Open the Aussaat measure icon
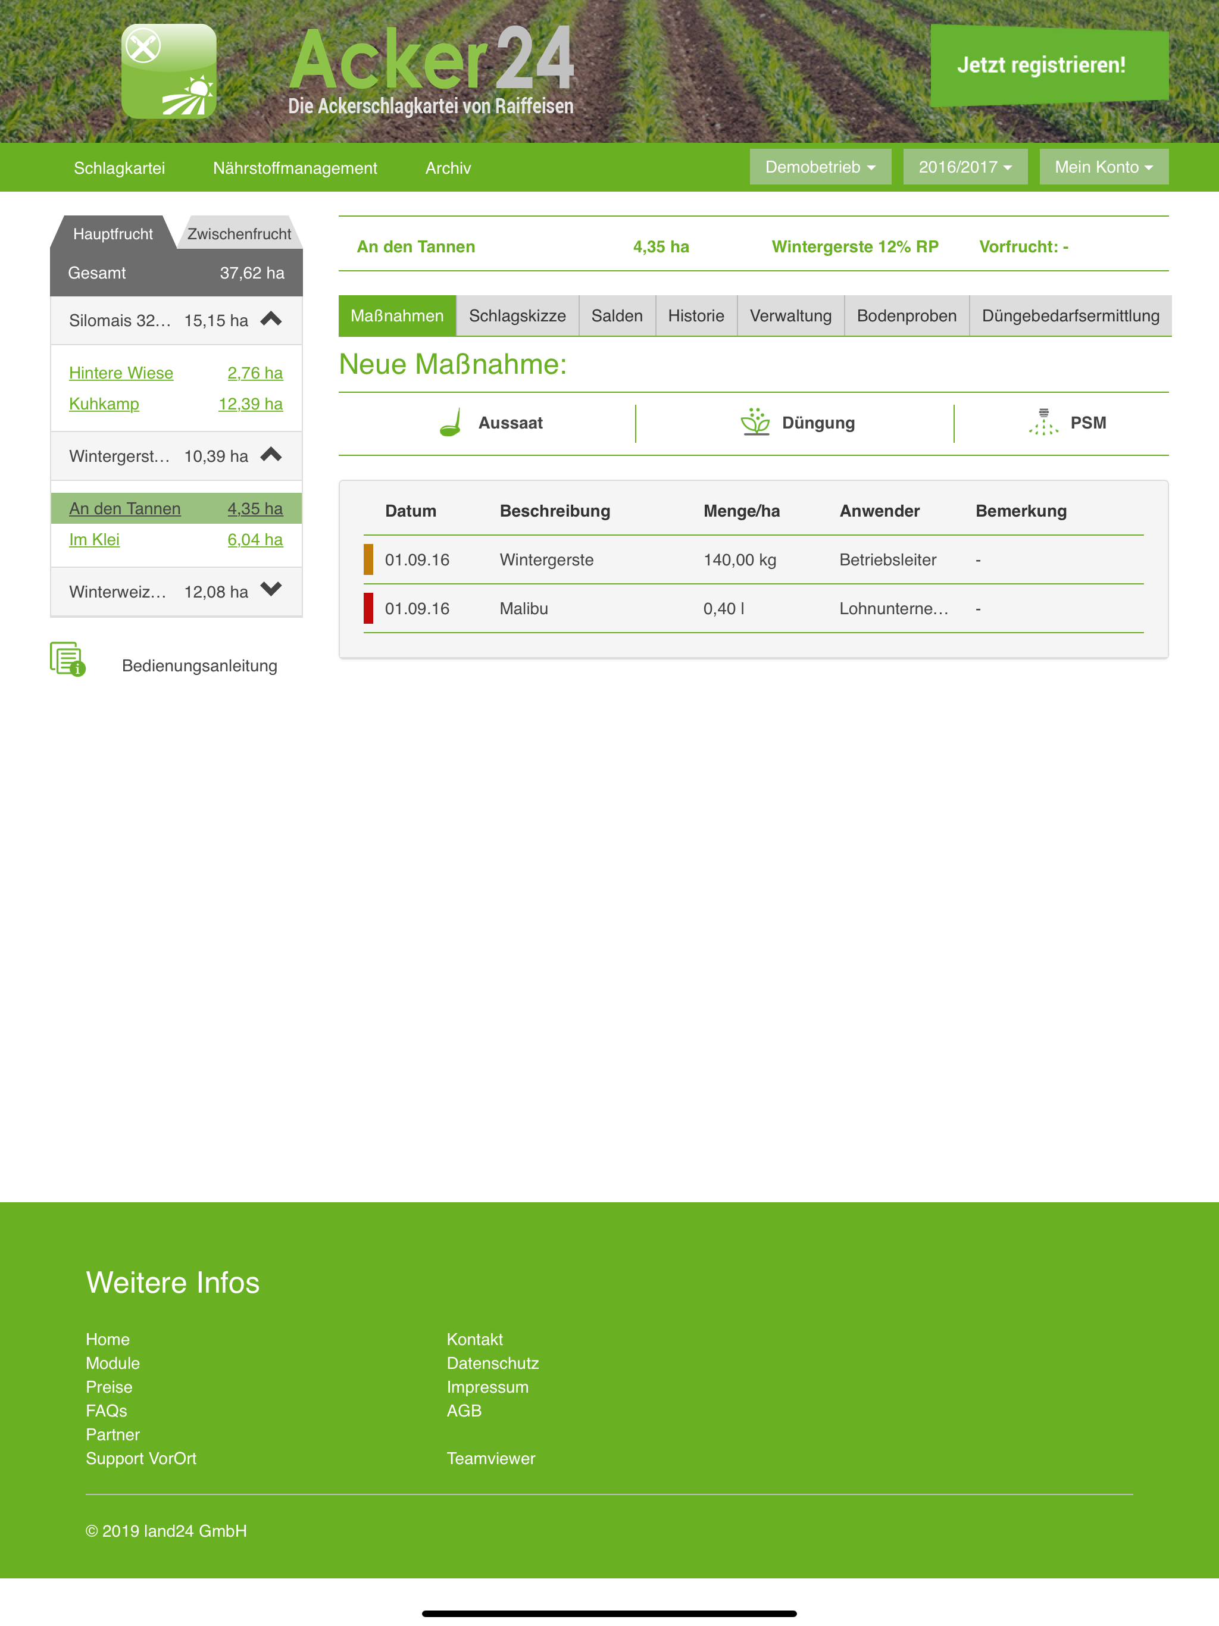1219x1626 pixels. pos(451,423)
